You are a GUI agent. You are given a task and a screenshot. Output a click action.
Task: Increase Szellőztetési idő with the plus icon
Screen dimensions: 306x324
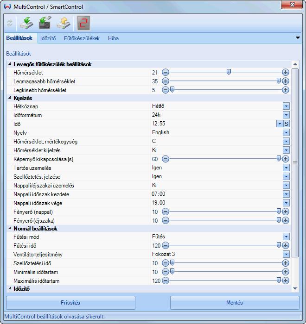(x=286, y=263)
